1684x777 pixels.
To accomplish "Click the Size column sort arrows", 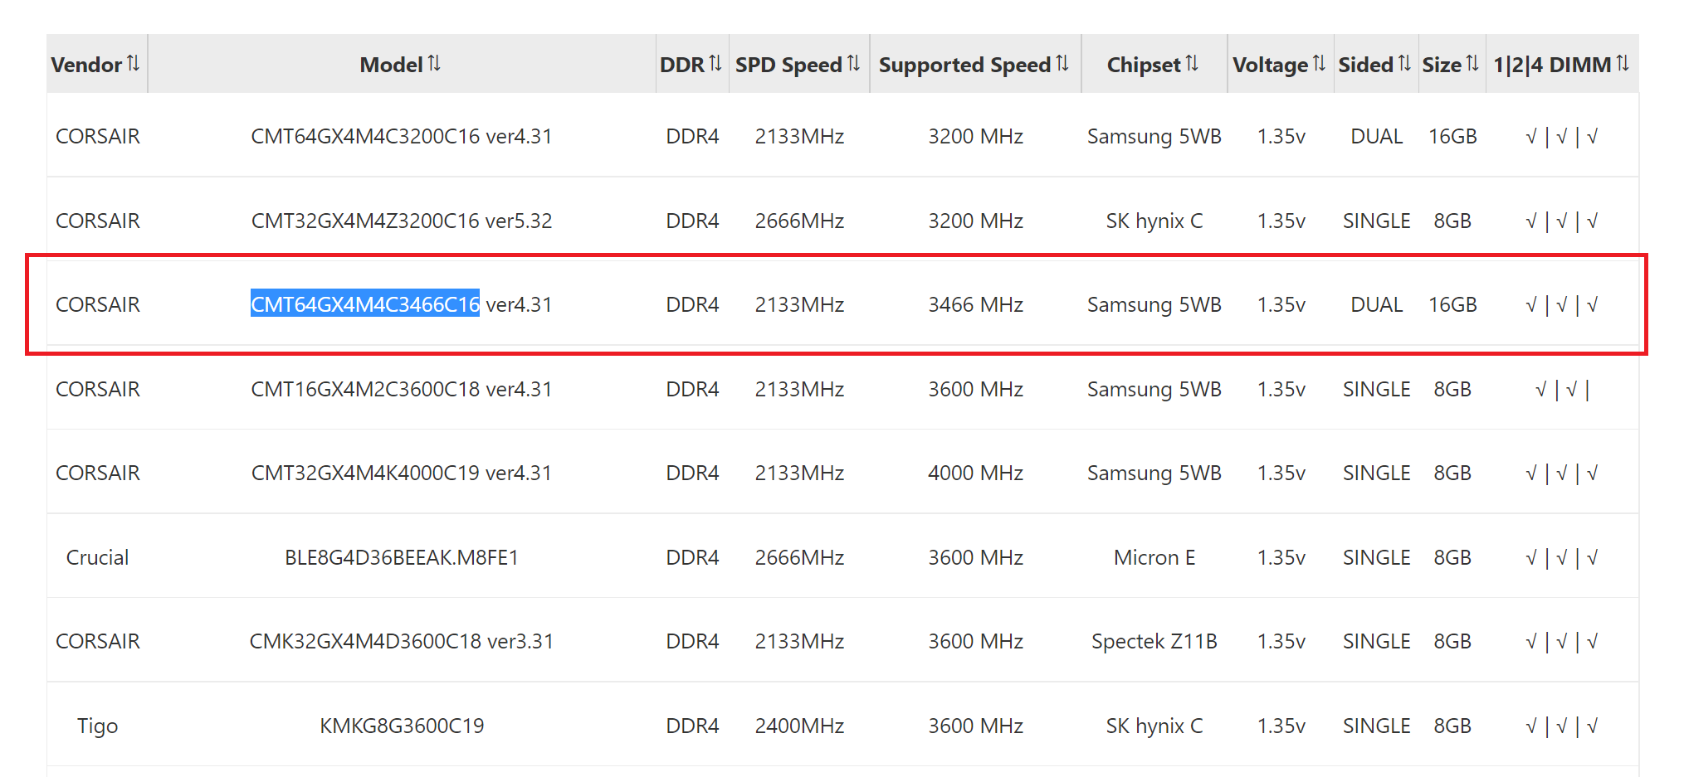I will (1472, 63).
